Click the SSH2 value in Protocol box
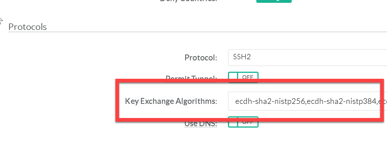Viewport: 387px width, 142px height. (242, 57)
